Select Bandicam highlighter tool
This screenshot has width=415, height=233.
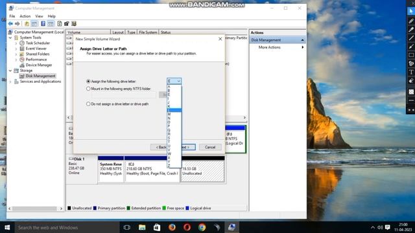coord(411,30)
